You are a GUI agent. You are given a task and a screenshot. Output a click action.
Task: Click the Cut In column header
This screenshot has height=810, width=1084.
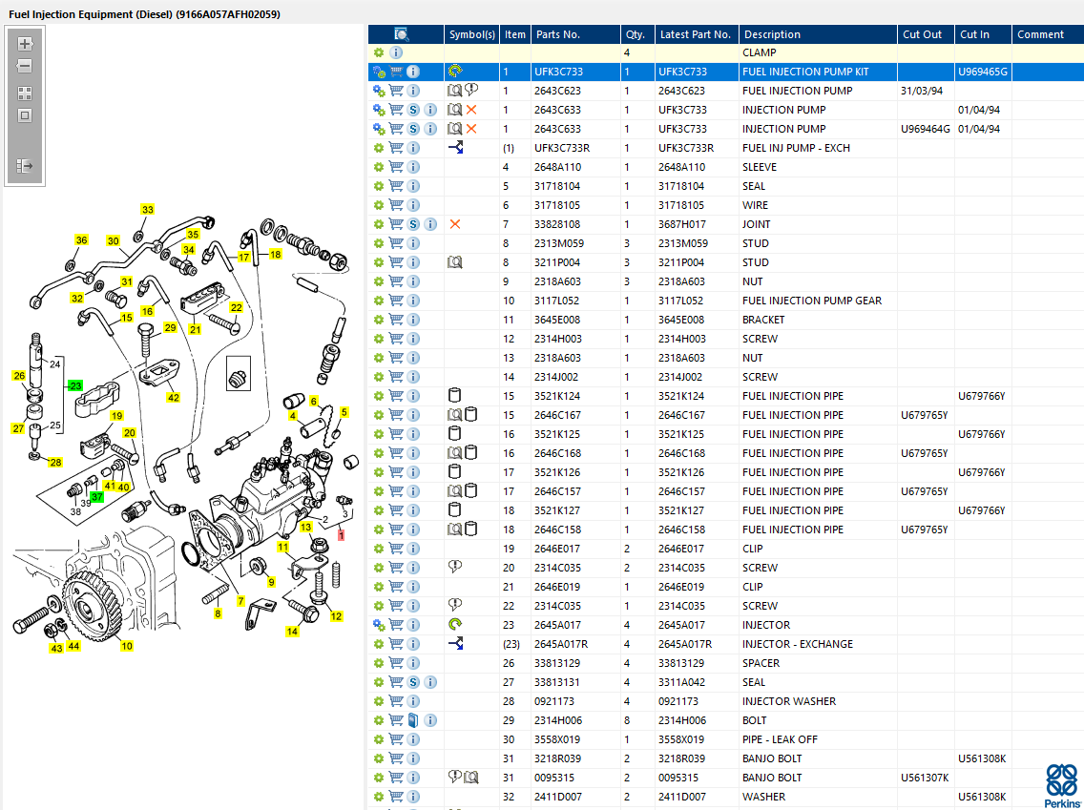click(x=983, y=33)
